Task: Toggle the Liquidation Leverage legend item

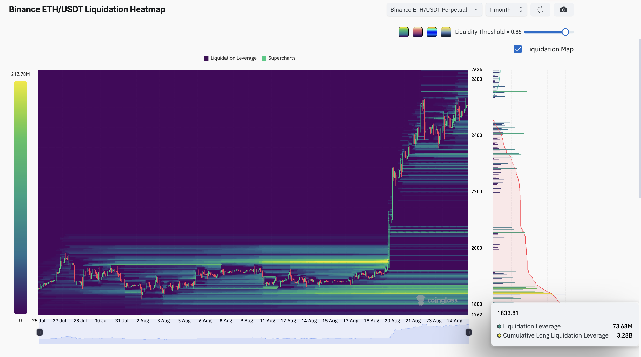Action: point(230,58)
